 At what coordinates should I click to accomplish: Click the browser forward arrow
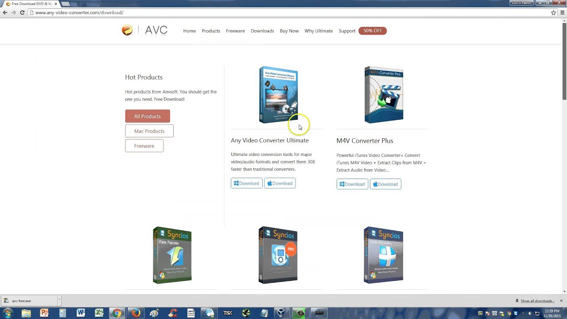tap(14, 12)
